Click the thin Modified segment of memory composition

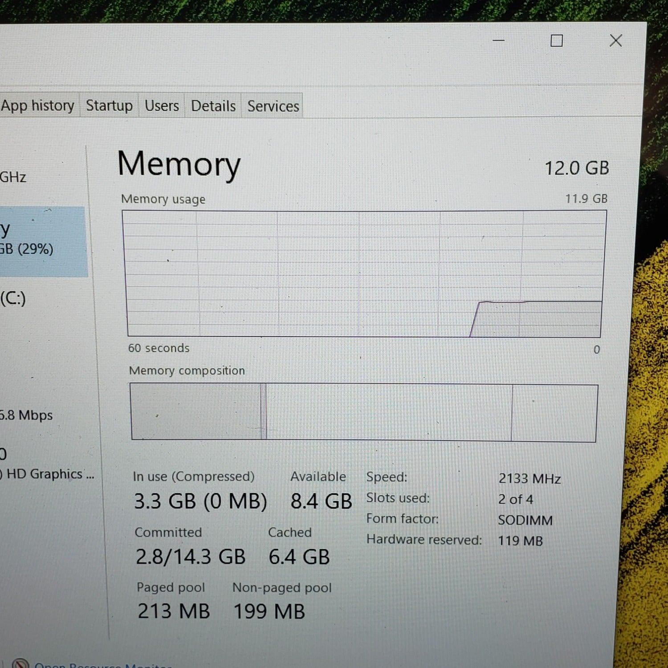click(x=264, y=412)
